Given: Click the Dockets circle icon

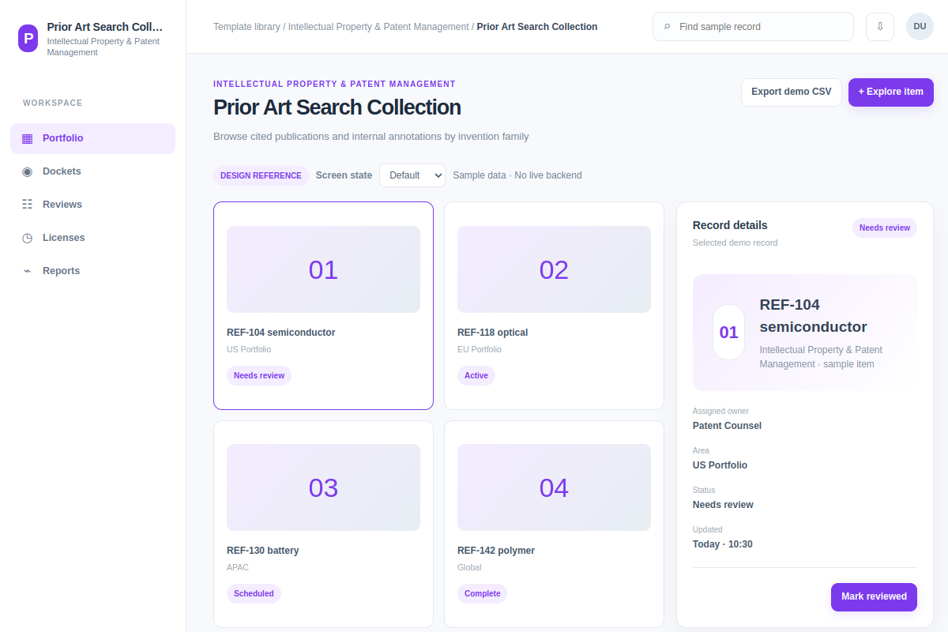Looking at the screenshot, I should pos(28,171).
